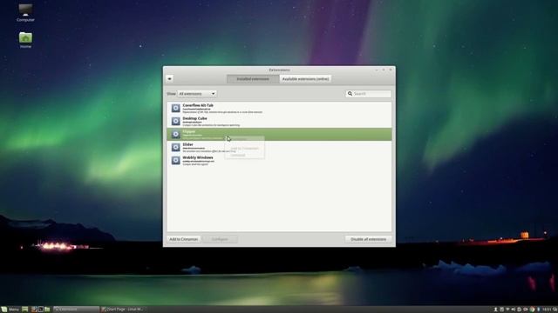Click the Coverflow Alt-Tab extension icon
This screenshot has height=313, width=558.
pyautogui.click(x=175, y=108)
